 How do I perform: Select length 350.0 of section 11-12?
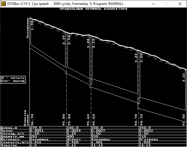(x=97, y=128)
